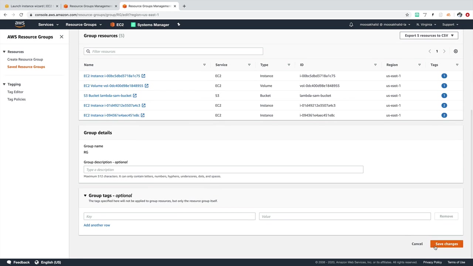Click the Remove tag row button
Viewport: 473px width, 266px height.
point(446,216)
